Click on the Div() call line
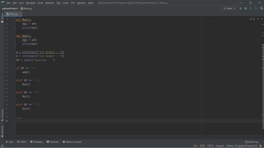264x148 pixels. point(26,109)
